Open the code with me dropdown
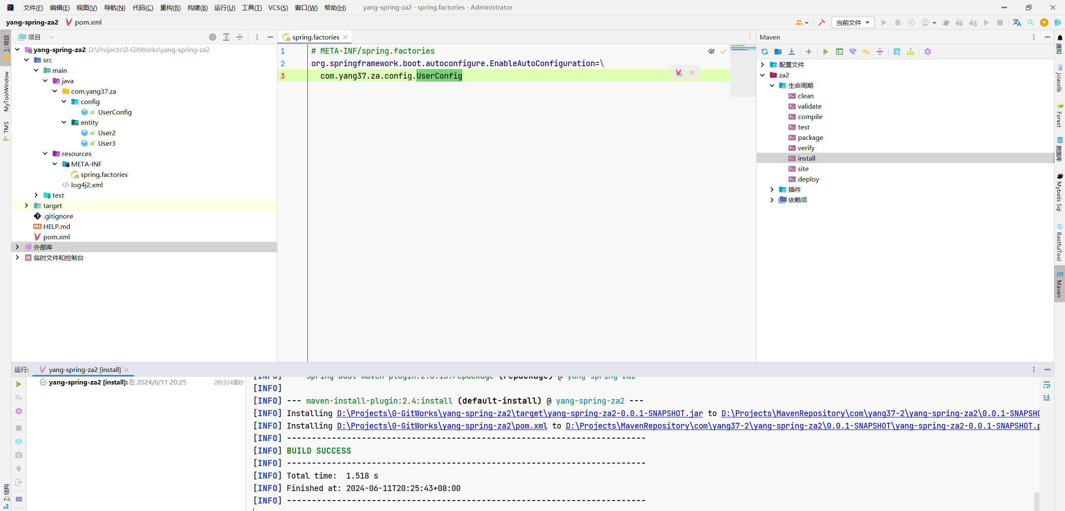Screen dimensions: 1065x511 (802, 22)
